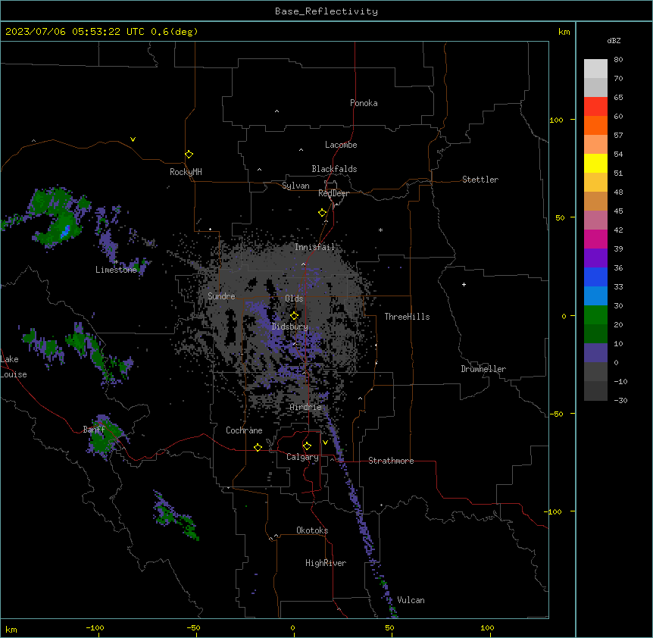Click the yellow V marker northeast of Calgary
This screenshot has height=638, width=653.
tap(325, 443)
